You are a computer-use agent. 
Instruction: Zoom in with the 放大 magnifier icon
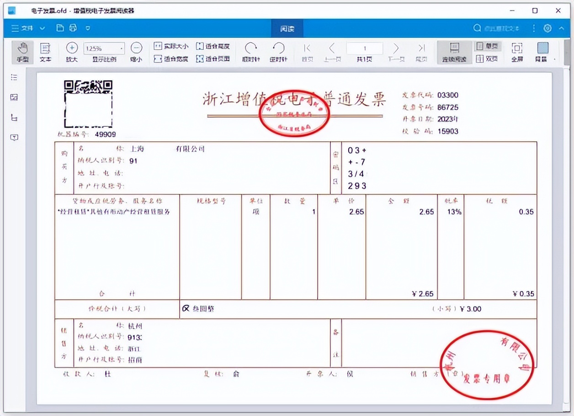(71, 47)
